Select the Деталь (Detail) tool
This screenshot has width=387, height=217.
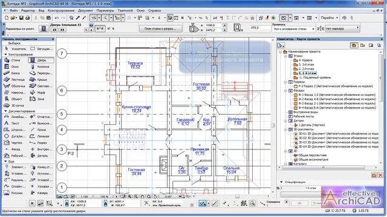(39, 156)
